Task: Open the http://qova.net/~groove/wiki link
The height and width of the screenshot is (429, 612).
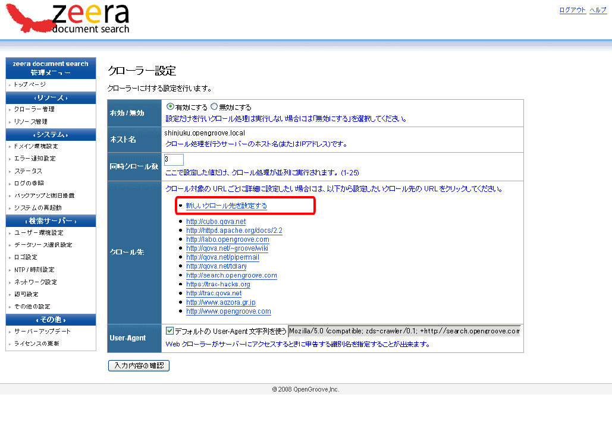Action: point(227,248)
